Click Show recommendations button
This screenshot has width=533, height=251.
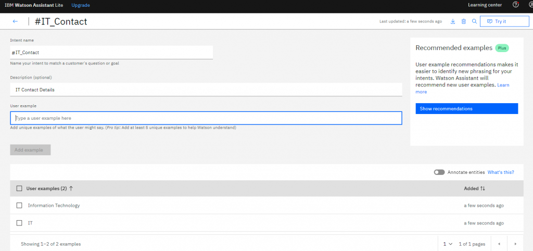tap(467, 108)
